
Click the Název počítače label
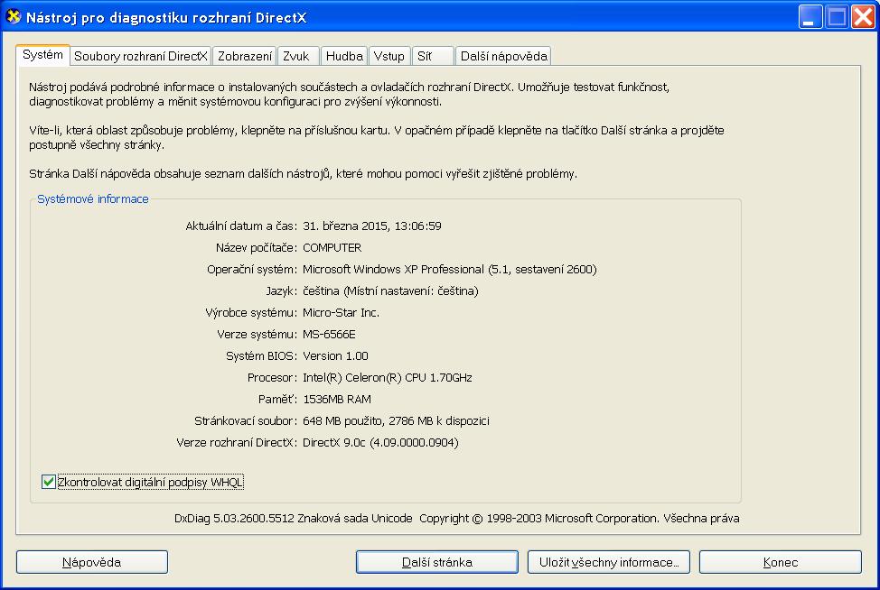coord(257,248)
